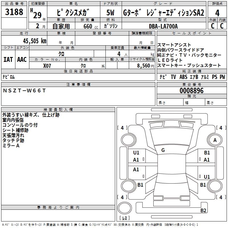Image resolution: width=228 pixels, height=228 pixels.
Task: Click the B2 rear bumper damage mark
Action: 203,211
